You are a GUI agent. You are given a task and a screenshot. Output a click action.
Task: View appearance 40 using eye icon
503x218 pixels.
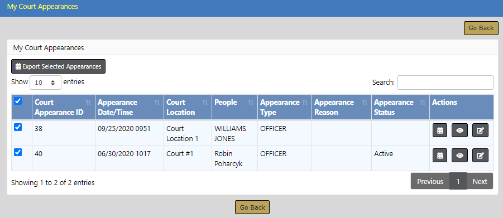click(459, 156)
